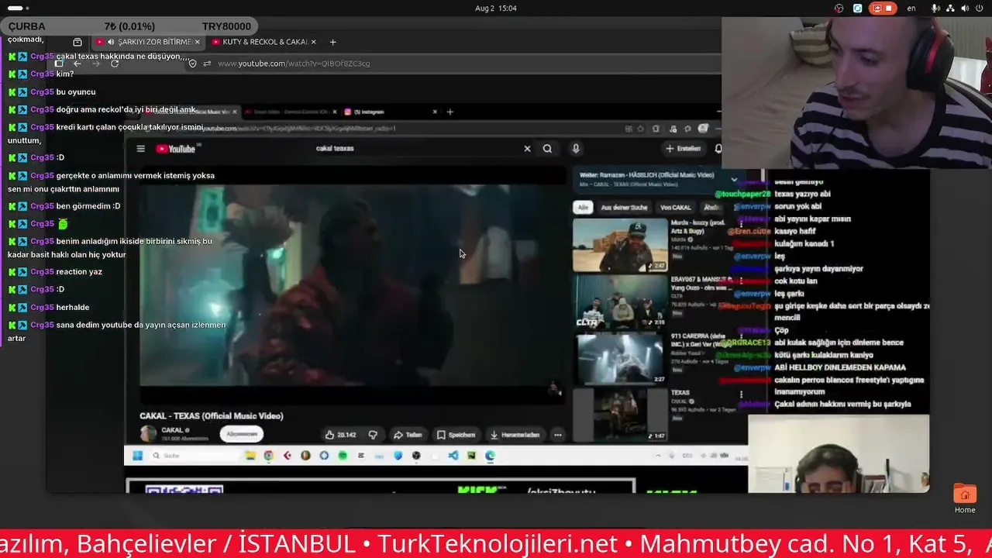Stop screen sharing from the top bar indicator
This screenshot has height=558, width=992.
[881, 9]
